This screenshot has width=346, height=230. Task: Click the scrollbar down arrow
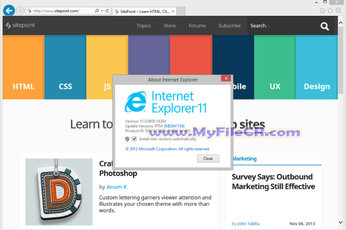(x=341, y=222)
